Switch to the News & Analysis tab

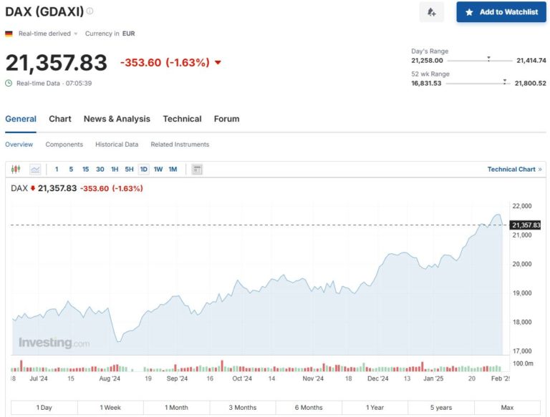(117, 119)
